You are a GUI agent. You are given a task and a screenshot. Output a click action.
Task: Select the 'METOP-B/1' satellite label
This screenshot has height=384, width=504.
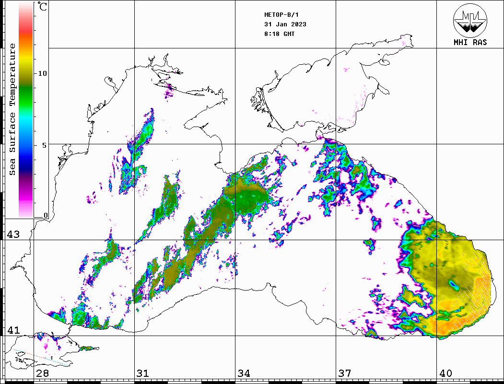click(281, 15)
